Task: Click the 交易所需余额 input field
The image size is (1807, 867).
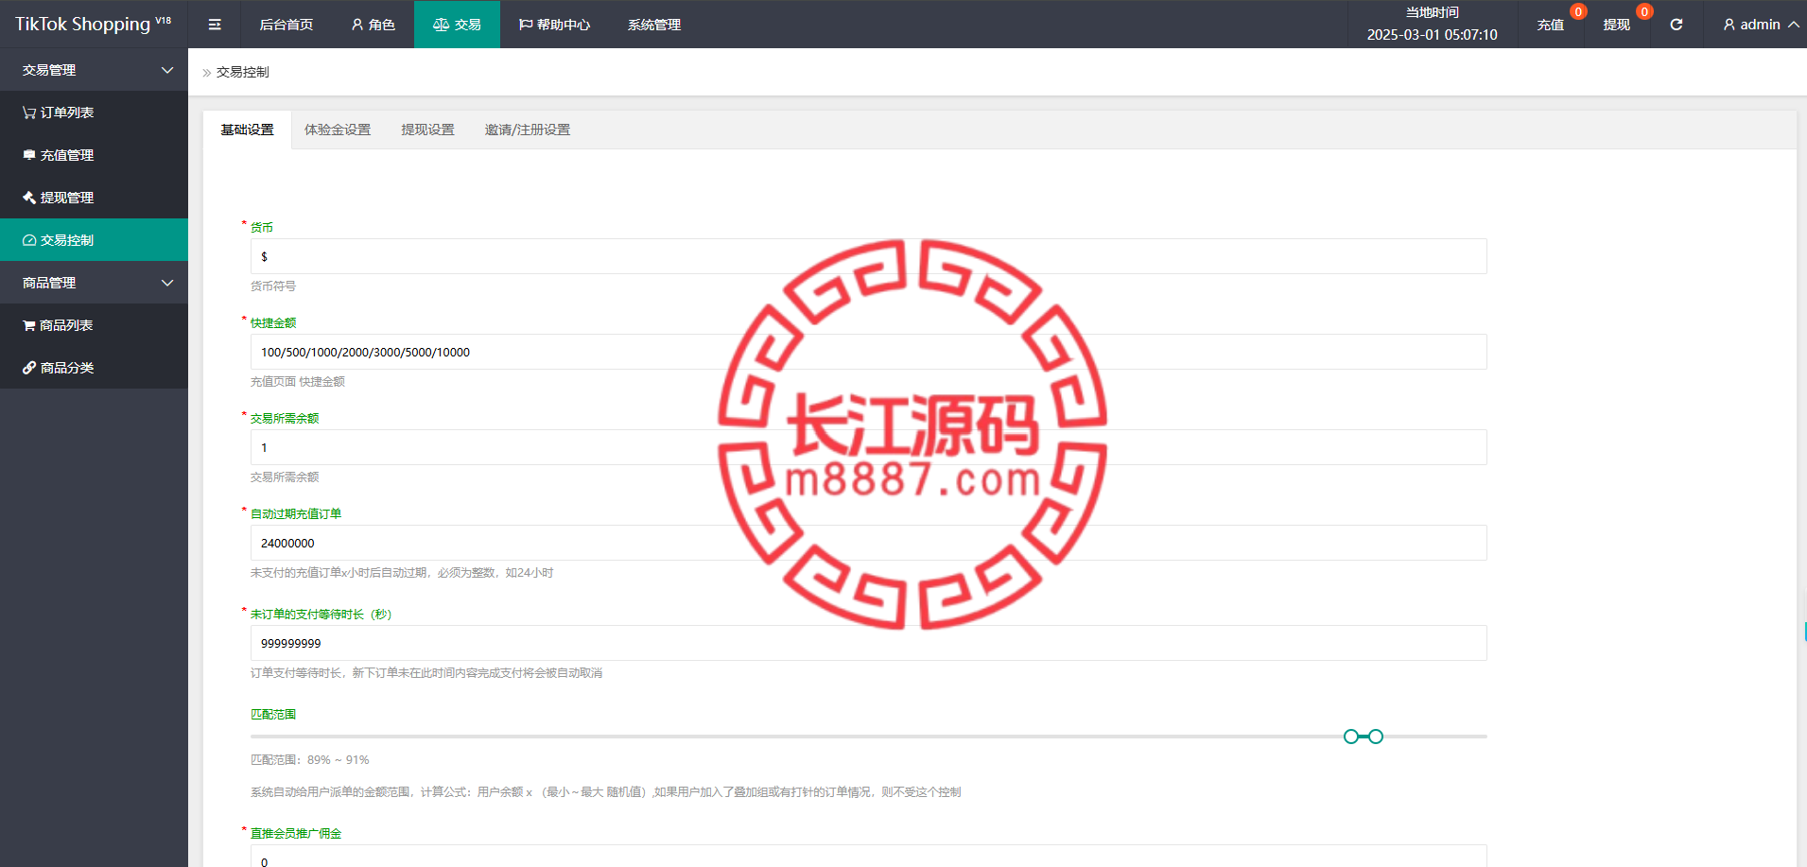Action: [868, 447]
